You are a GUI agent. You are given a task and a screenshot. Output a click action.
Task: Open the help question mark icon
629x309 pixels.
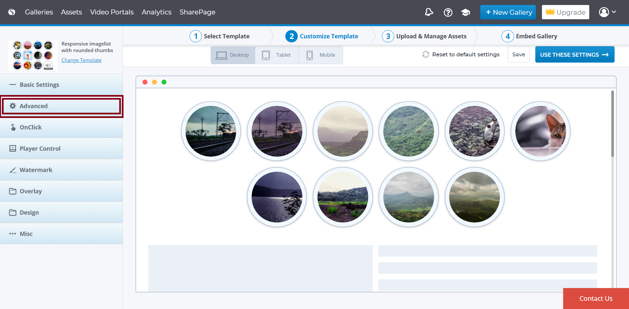448,12
